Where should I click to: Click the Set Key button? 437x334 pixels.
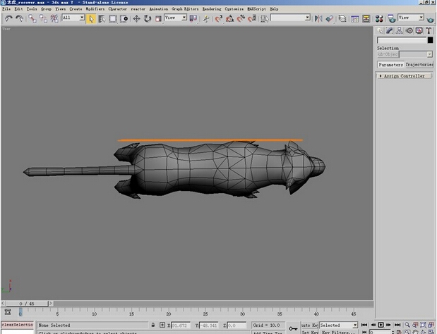[x=310, y=332]
